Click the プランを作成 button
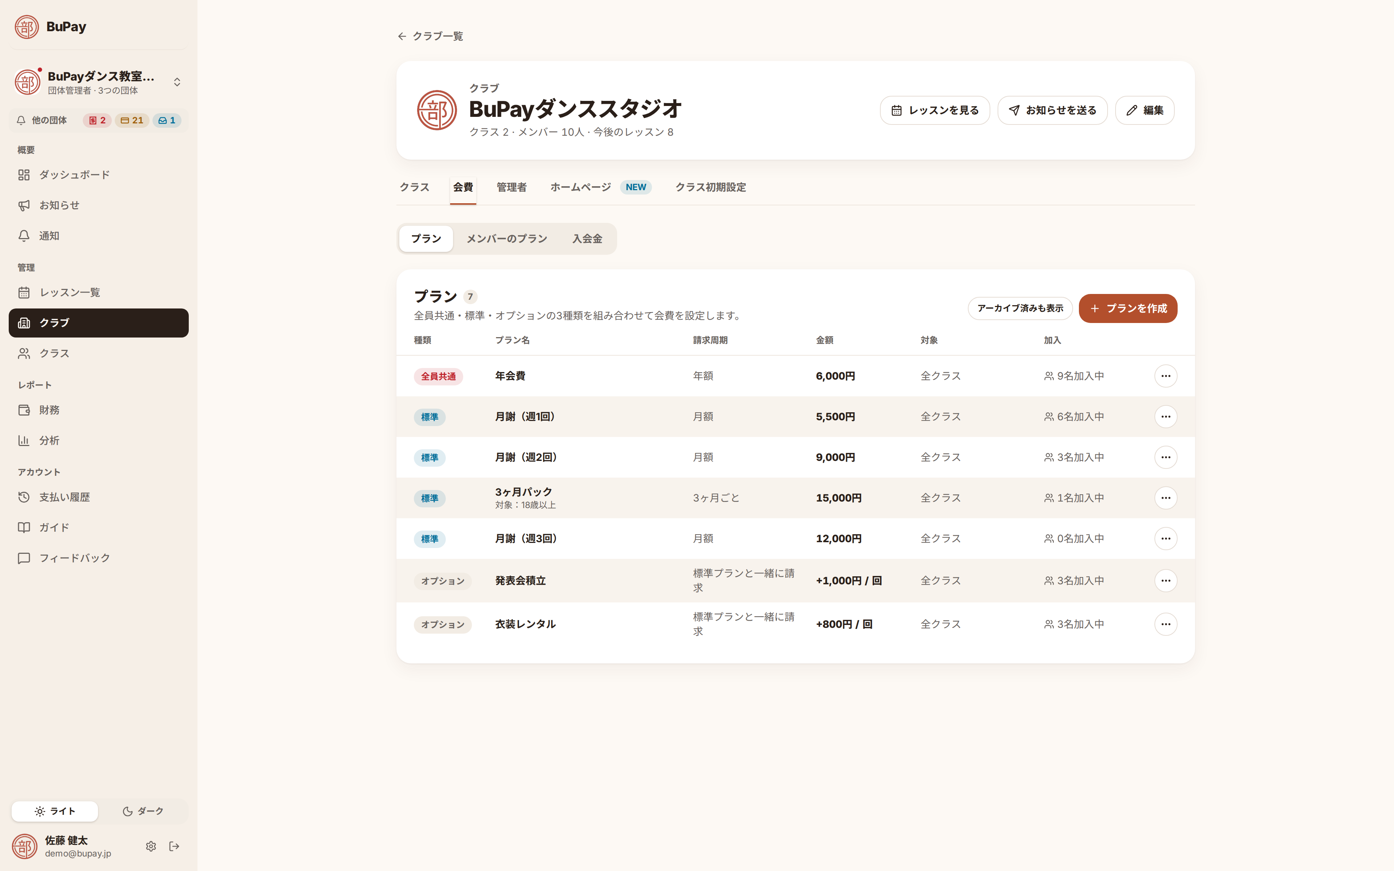The width and height of the screenshot is (1394, 871). point(1128,308)
